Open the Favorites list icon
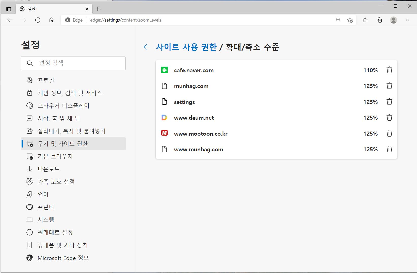Image resolution: width=417 pixels, height=273 pixels. (365, 20)
